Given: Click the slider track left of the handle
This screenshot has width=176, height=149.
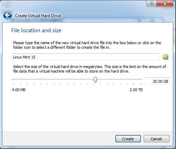Looking at the screenshot, I should [53, 79].
